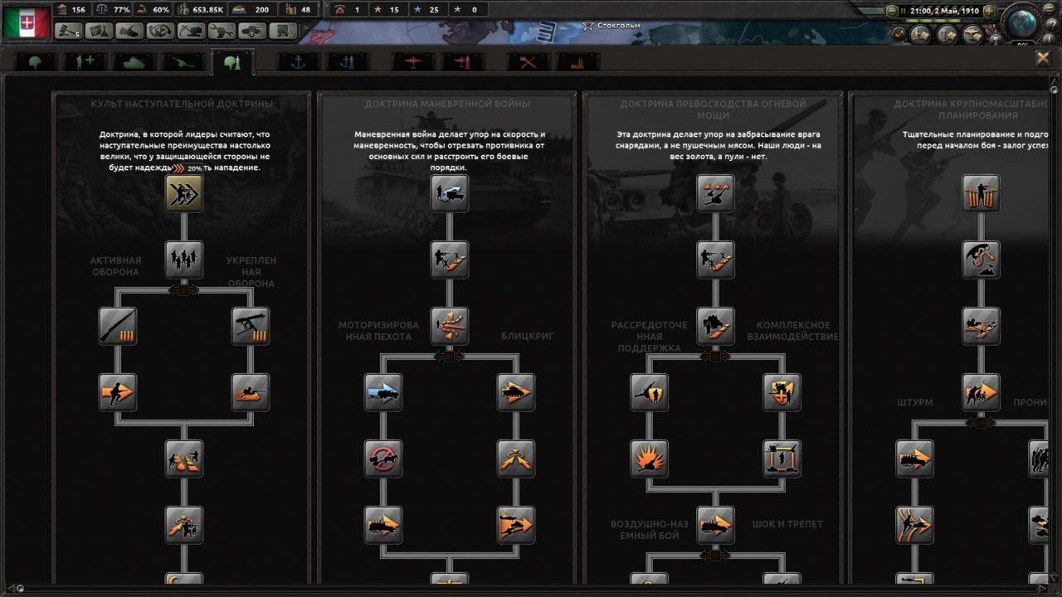Image resolution: width=1062 pixels, height=597 pixels.
Task: Research the Моторизованная пехота doctrine node
Action: point(383,391)
